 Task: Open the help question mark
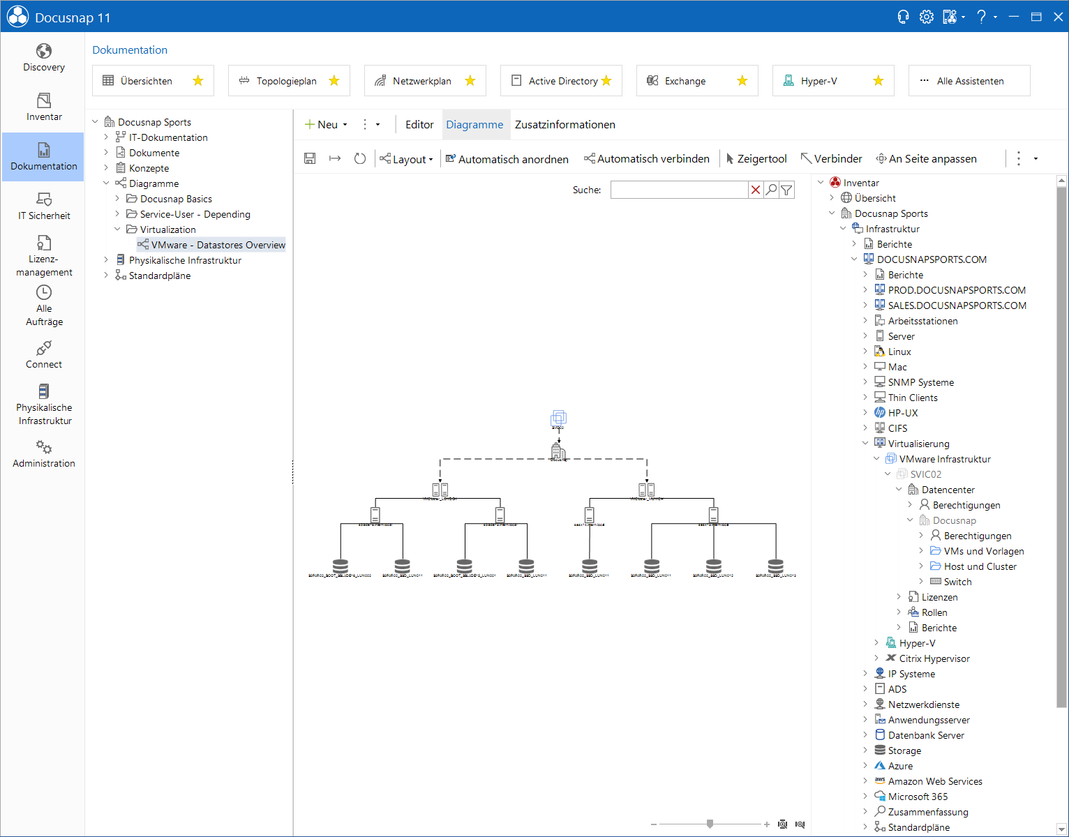(981, 17)
